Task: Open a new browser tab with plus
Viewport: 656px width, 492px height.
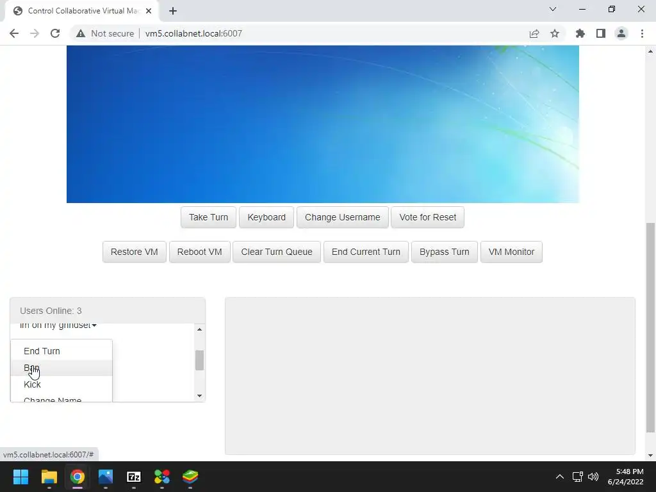Action: (x=173, y=11)
